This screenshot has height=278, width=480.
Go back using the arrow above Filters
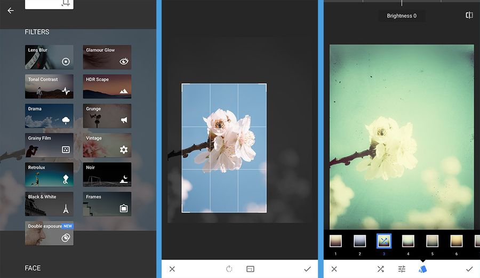point(11,11)
